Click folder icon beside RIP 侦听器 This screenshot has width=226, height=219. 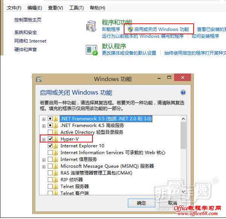(x=56, y=180)
